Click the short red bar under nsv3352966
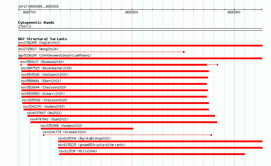271x166 pixels. click(87, 129)
